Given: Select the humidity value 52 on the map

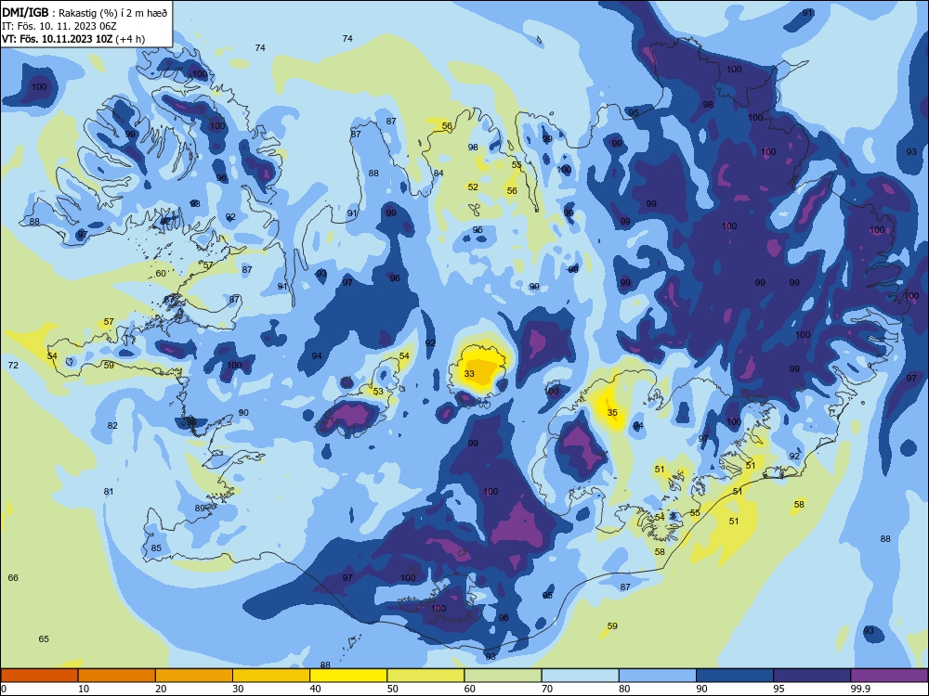Looking at the screenshot, I should tap(473, 187).
